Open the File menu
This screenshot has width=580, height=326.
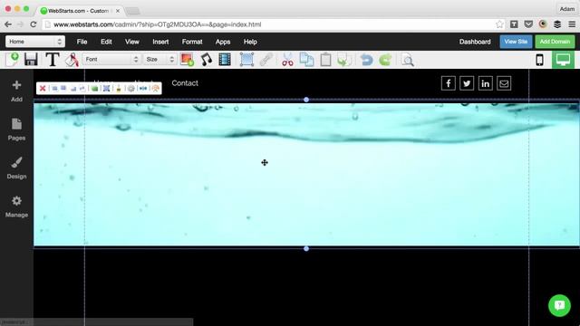point(82,42)
